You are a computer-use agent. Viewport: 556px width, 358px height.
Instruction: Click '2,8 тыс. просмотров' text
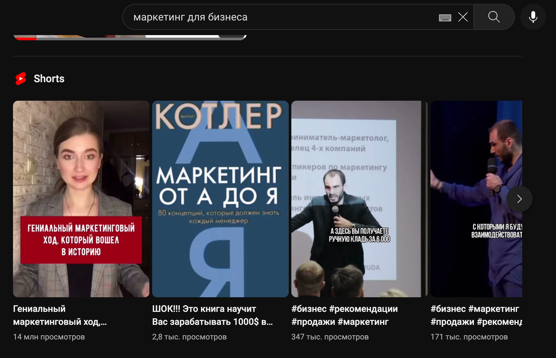(190, 337)
